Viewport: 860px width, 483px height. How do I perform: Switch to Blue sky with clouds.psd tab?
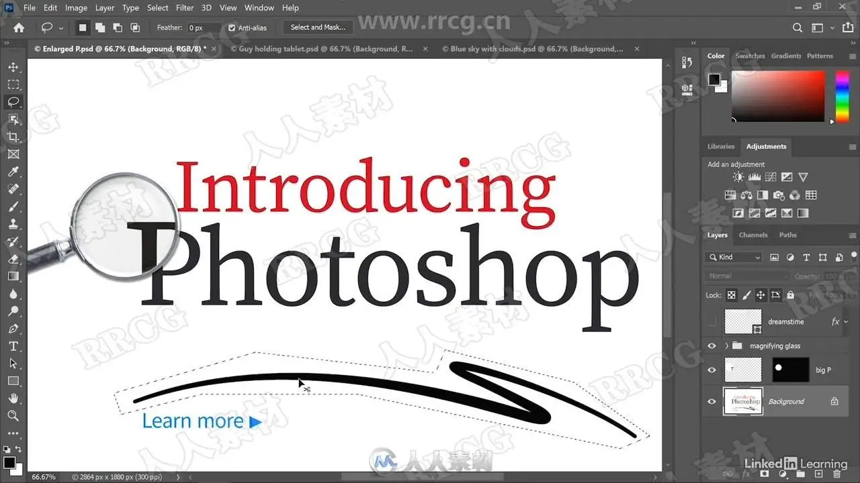tap(537, 49)
